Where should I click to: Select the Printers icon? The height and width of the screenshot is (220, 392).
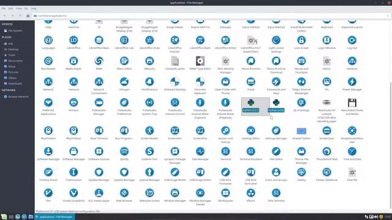point(73,102)
